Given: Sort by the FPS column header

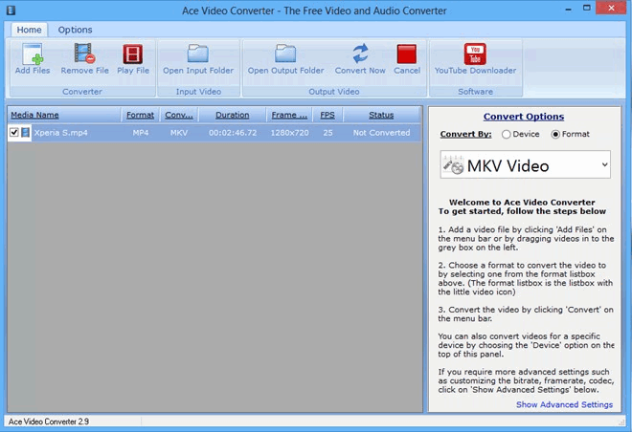Looking at the screenshot, I should 327,115.
